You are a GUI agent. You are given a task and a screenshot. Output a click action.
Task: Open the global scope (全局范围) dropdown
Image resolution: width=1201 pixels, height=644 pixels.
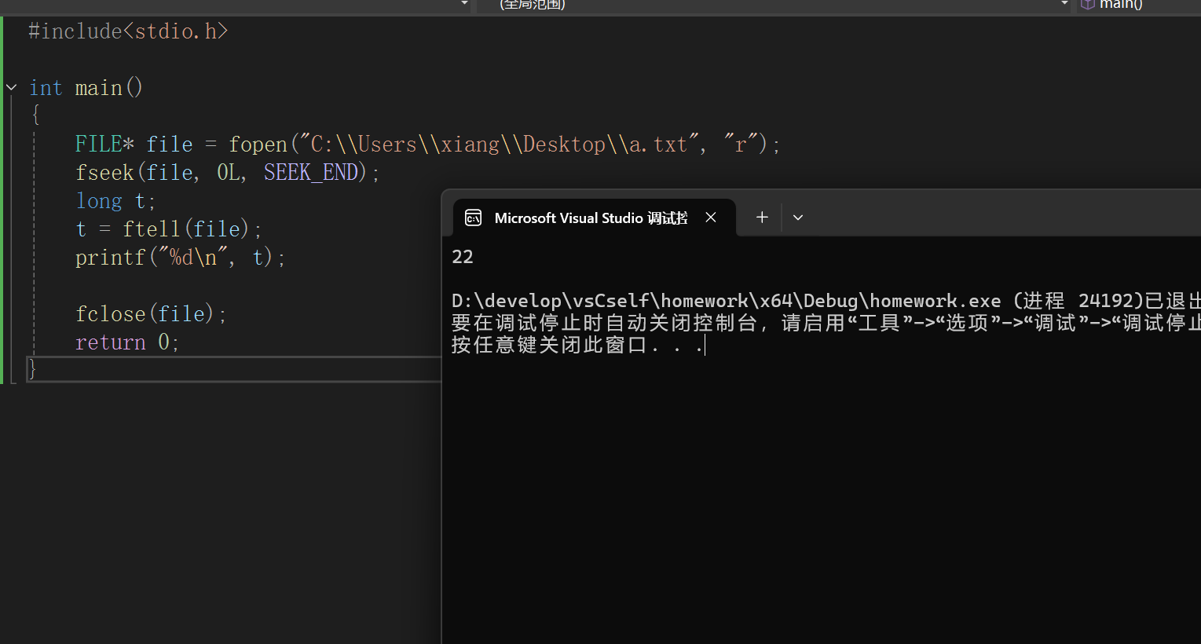(774, 5)
